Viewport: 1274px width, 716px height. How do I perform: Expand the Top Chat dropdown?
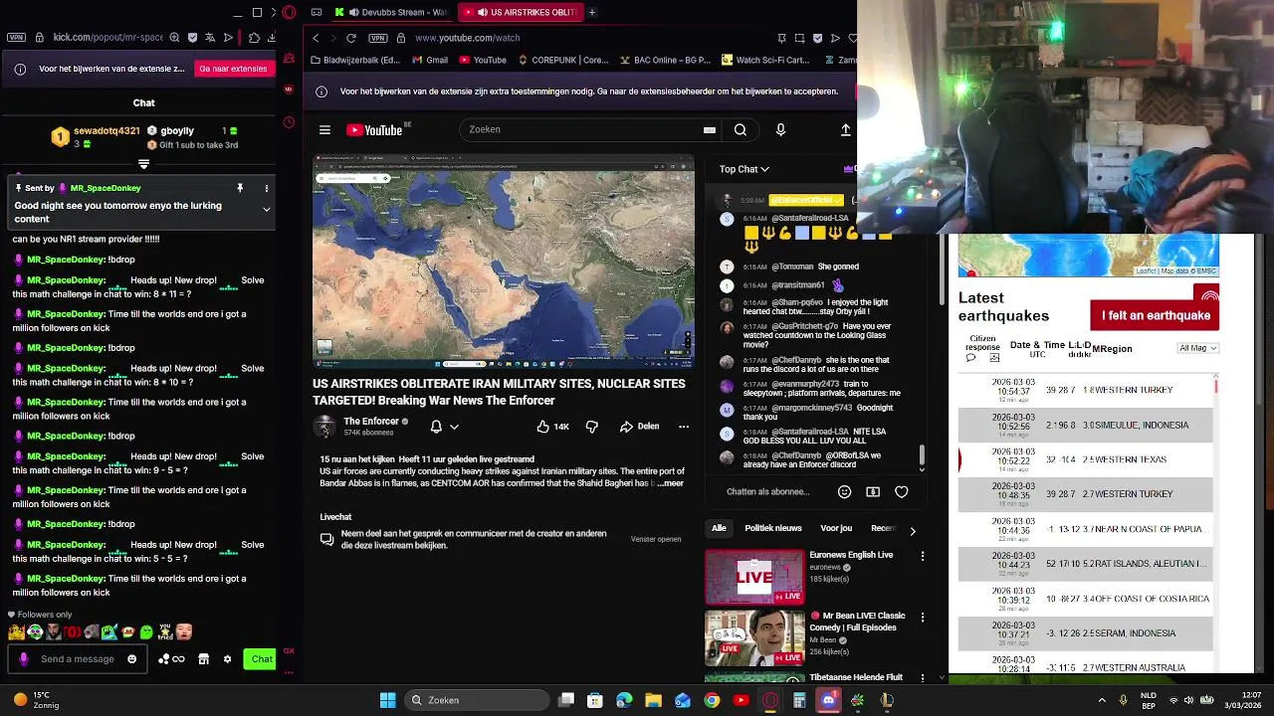tap(744, 169)
